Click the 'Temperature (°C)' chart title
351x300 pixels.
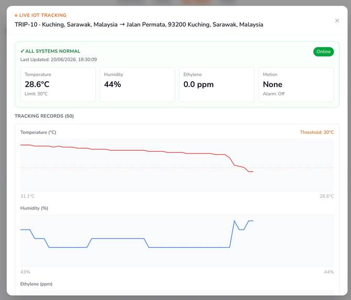click(x=38, y=132)
